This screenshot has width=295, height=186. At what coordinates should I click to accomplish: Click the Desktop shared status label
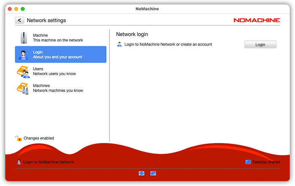266,162
